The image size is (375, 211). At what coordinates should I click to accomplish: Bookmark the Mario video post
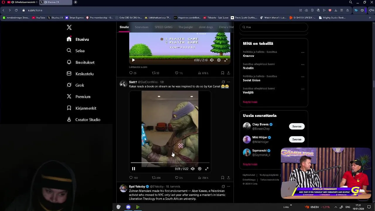223,73
